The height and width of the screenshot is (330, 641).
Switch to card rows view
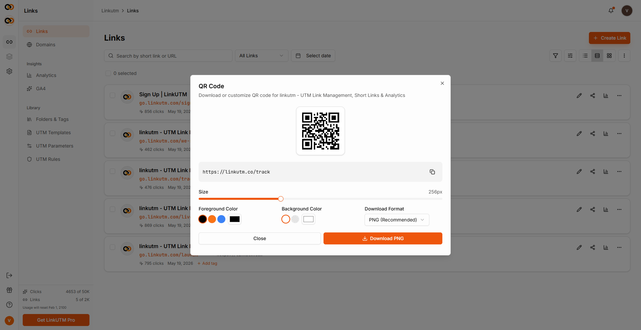pos(597,56)
